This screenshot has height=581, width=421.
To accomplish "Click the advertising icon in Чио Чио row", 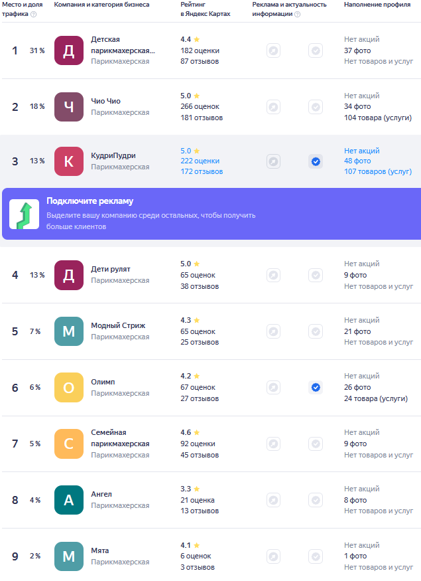I will tap(273, 107).
